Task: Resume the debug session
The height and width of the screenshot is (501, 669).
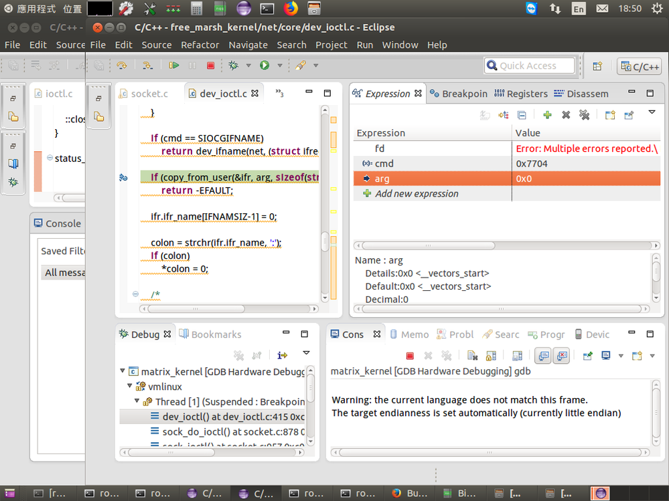Action: [173, 65]
